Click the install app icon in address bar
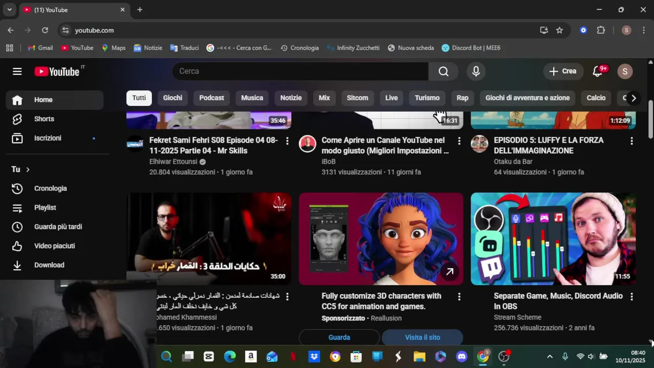This screenshot has width=654, height=368. point(544,30)
